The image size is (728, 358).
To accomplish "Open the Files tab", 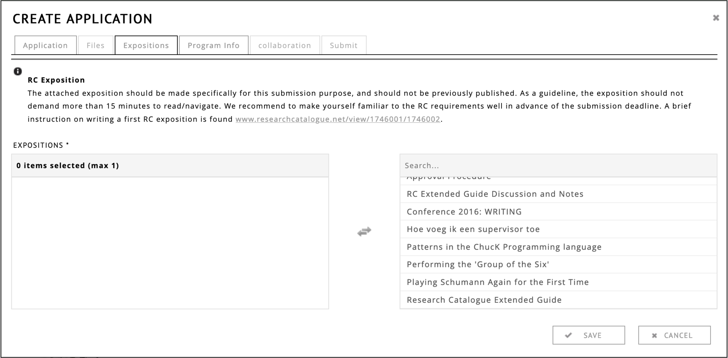I will (96, 45).
